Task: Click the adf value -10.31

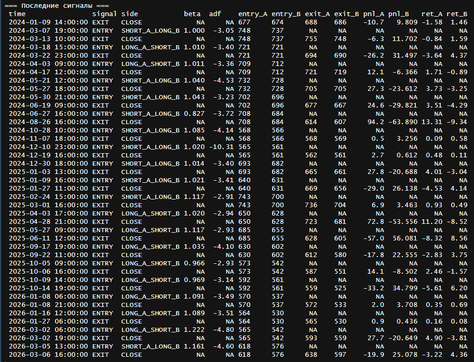Action: [x=221, y=147]
